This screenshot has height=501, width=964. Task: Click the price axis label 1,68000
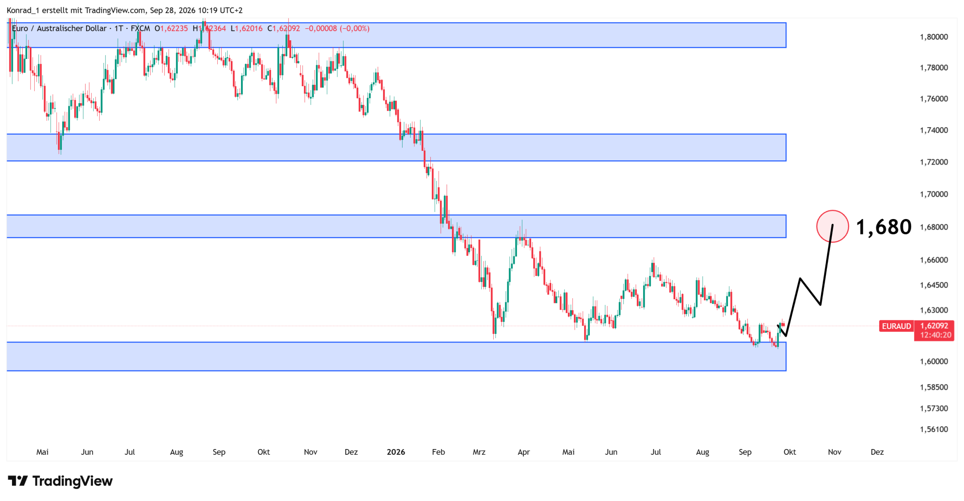pos(934,227)
